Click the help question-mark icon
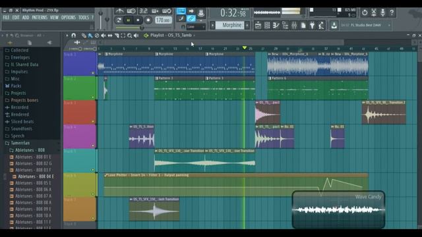The image size is (422, 237). 392,13
